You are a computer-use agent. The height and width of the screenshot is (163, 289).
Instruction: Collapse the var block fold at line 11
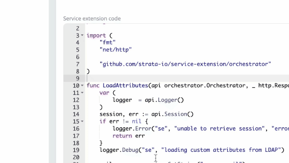(x=82, y=92)
